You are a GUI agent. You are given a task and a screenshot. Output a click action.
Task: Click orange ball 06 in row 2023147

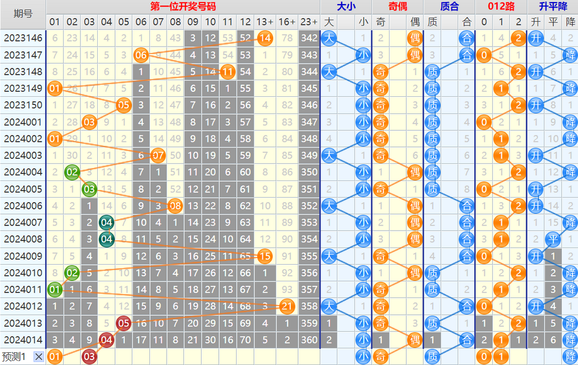point(141,55)
